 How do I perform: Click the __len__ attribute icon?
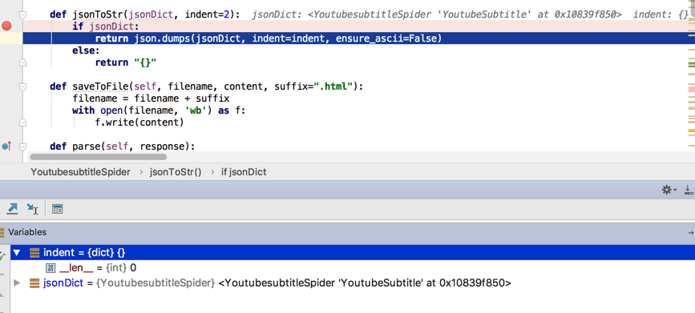[x=51, y=268]
